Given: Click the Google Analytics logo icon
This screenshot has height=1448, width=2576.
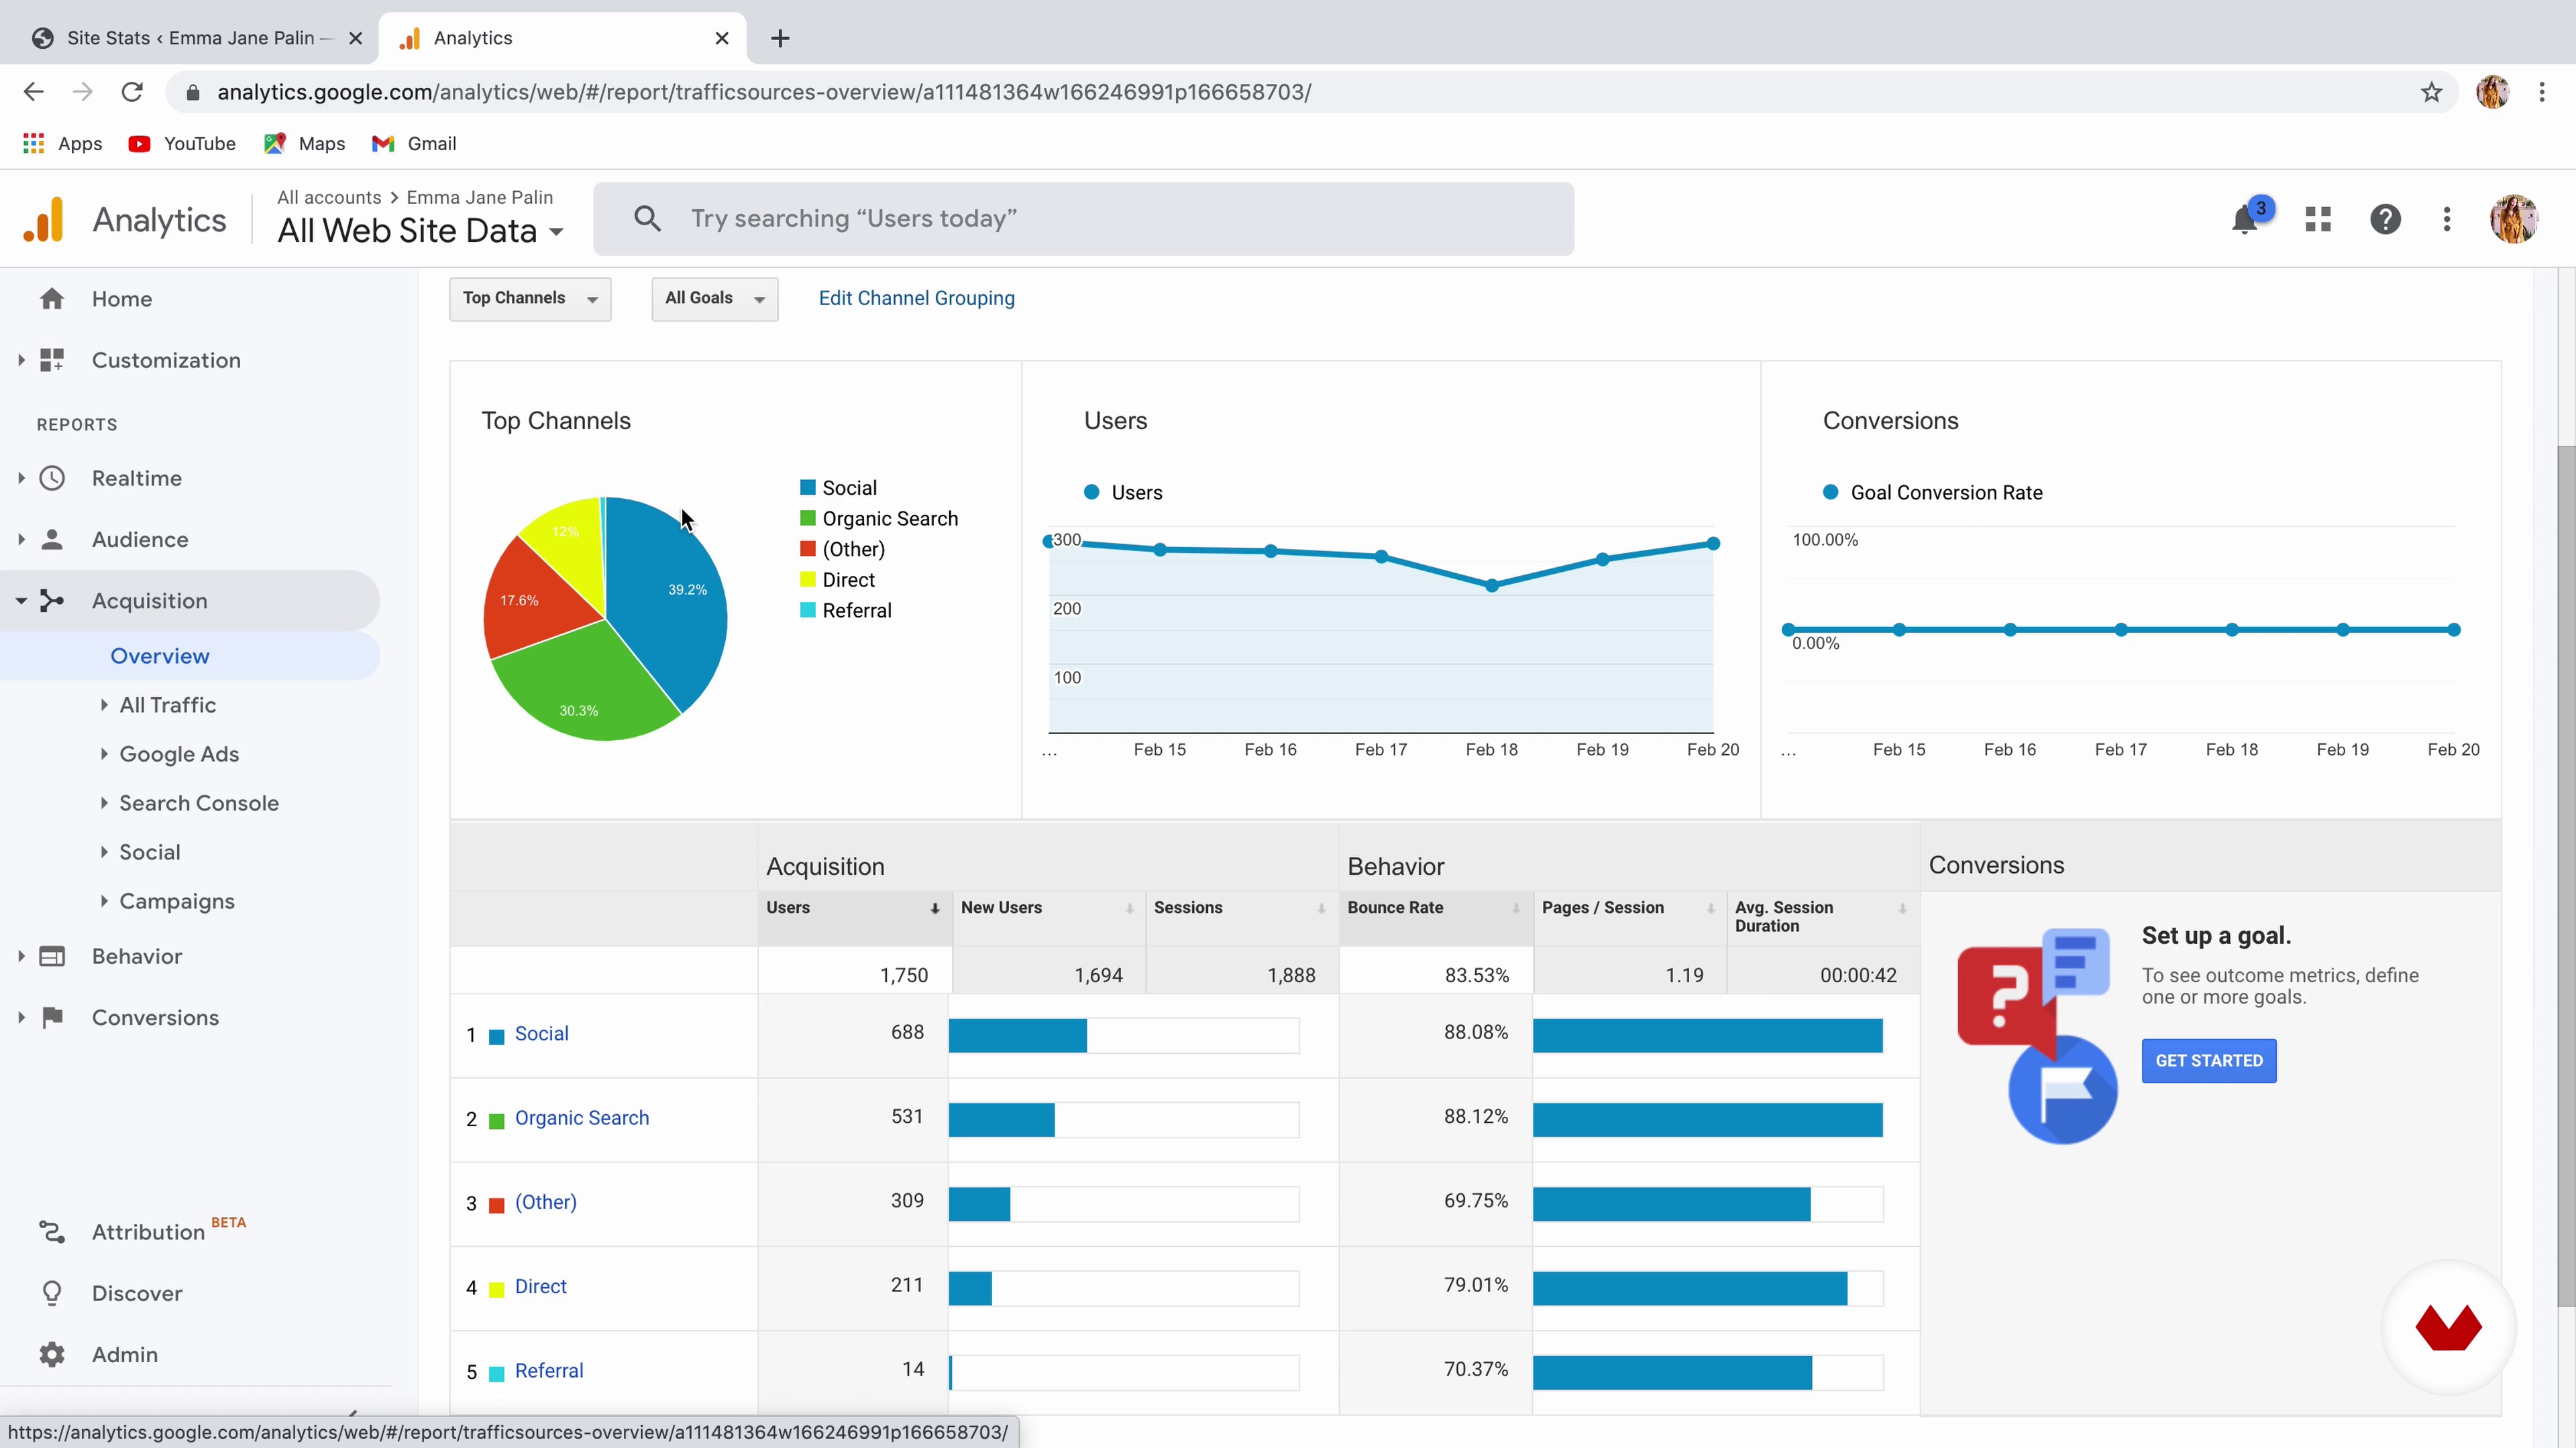Looking at the screenshot, I should [44, 219].
